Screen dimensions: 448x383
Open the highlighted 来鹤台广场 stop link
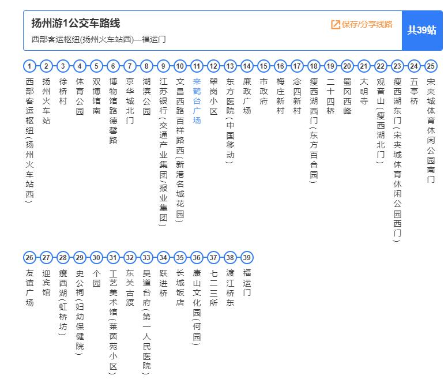197,101
